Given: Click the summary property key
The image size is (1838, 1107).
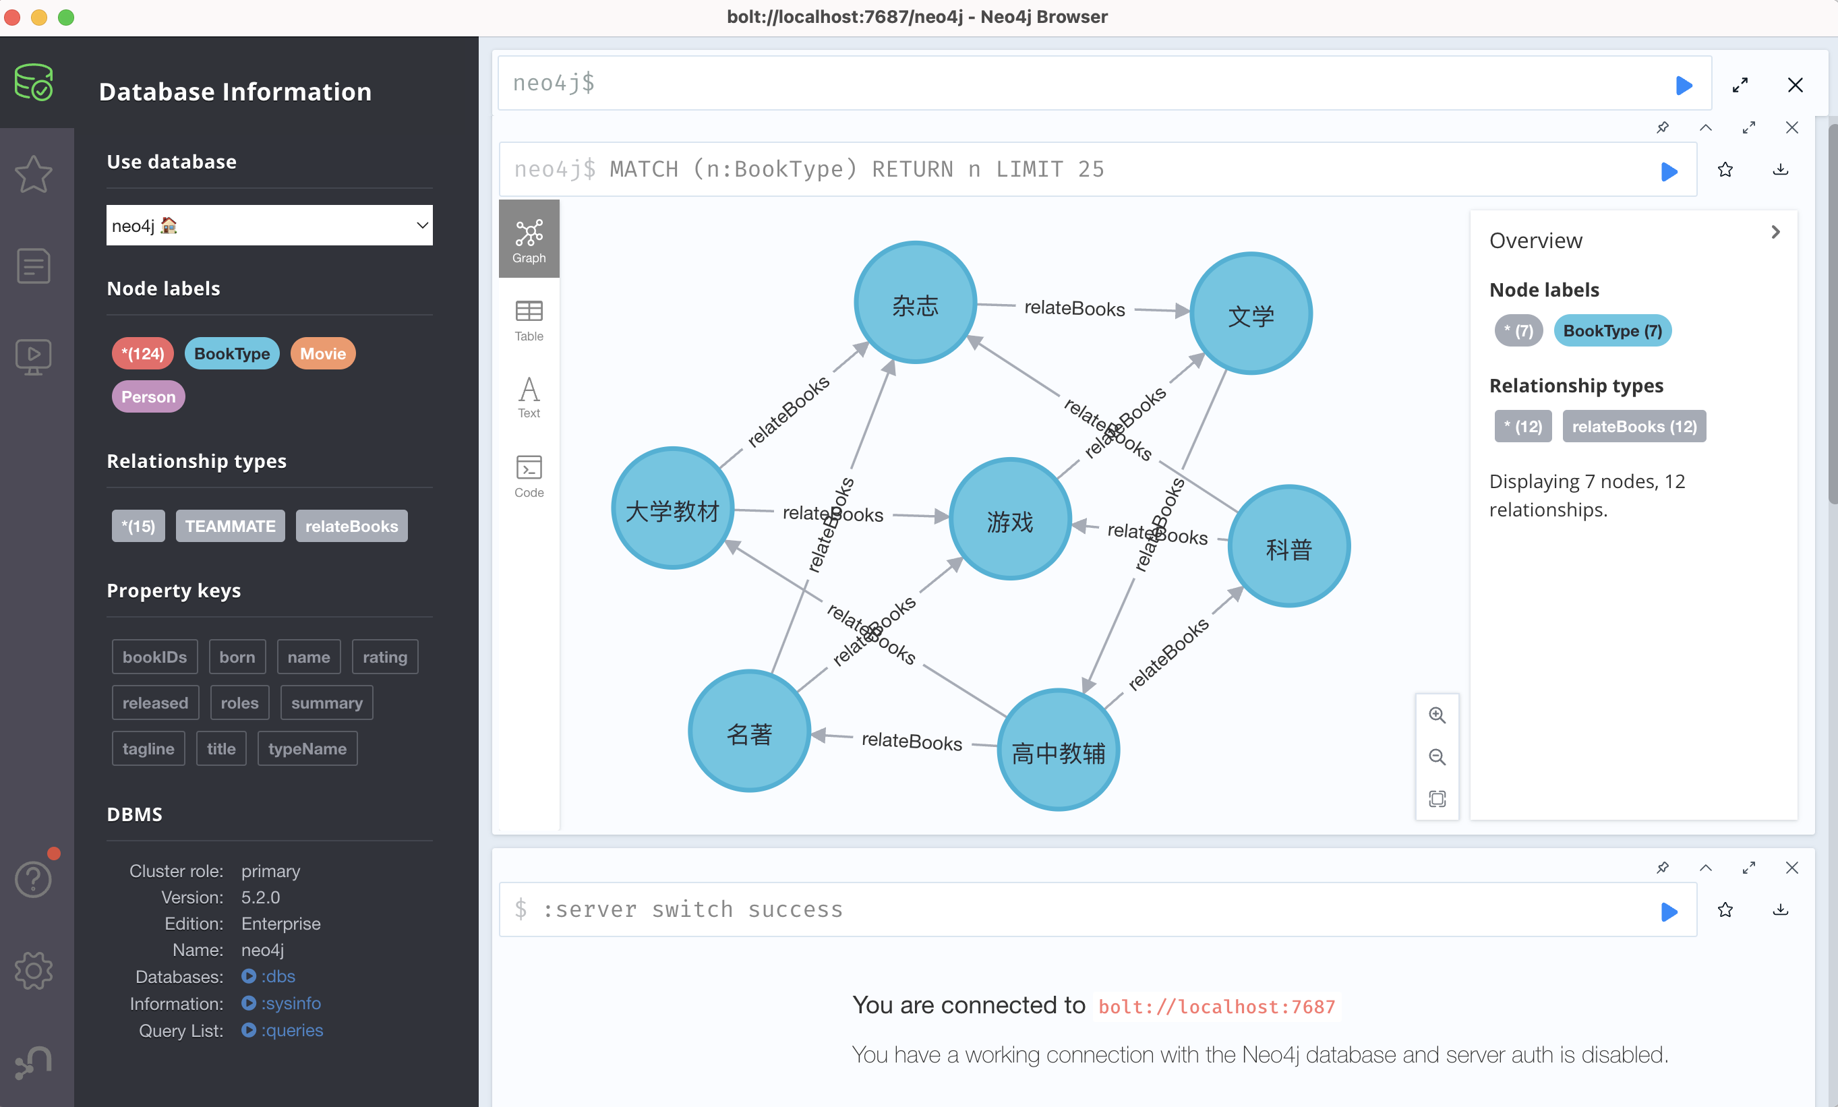Looking at the screenshot, I should [327, 702].
